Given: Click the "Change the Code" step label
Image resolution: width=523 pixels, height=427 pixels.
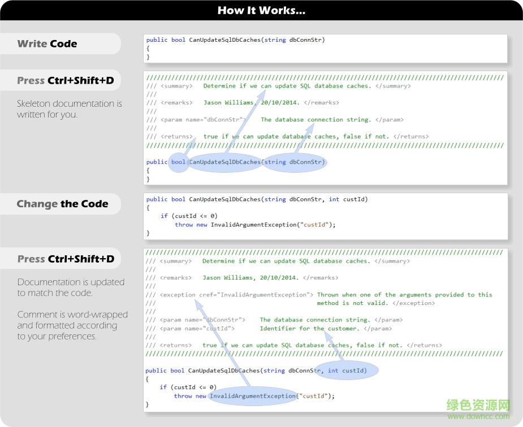Looking at the screenshot, I should point(62,204).
